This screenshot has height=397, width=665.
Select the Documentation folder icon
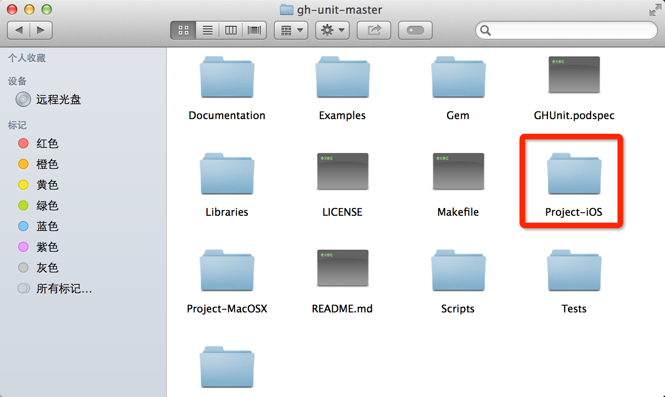[227, 77]
